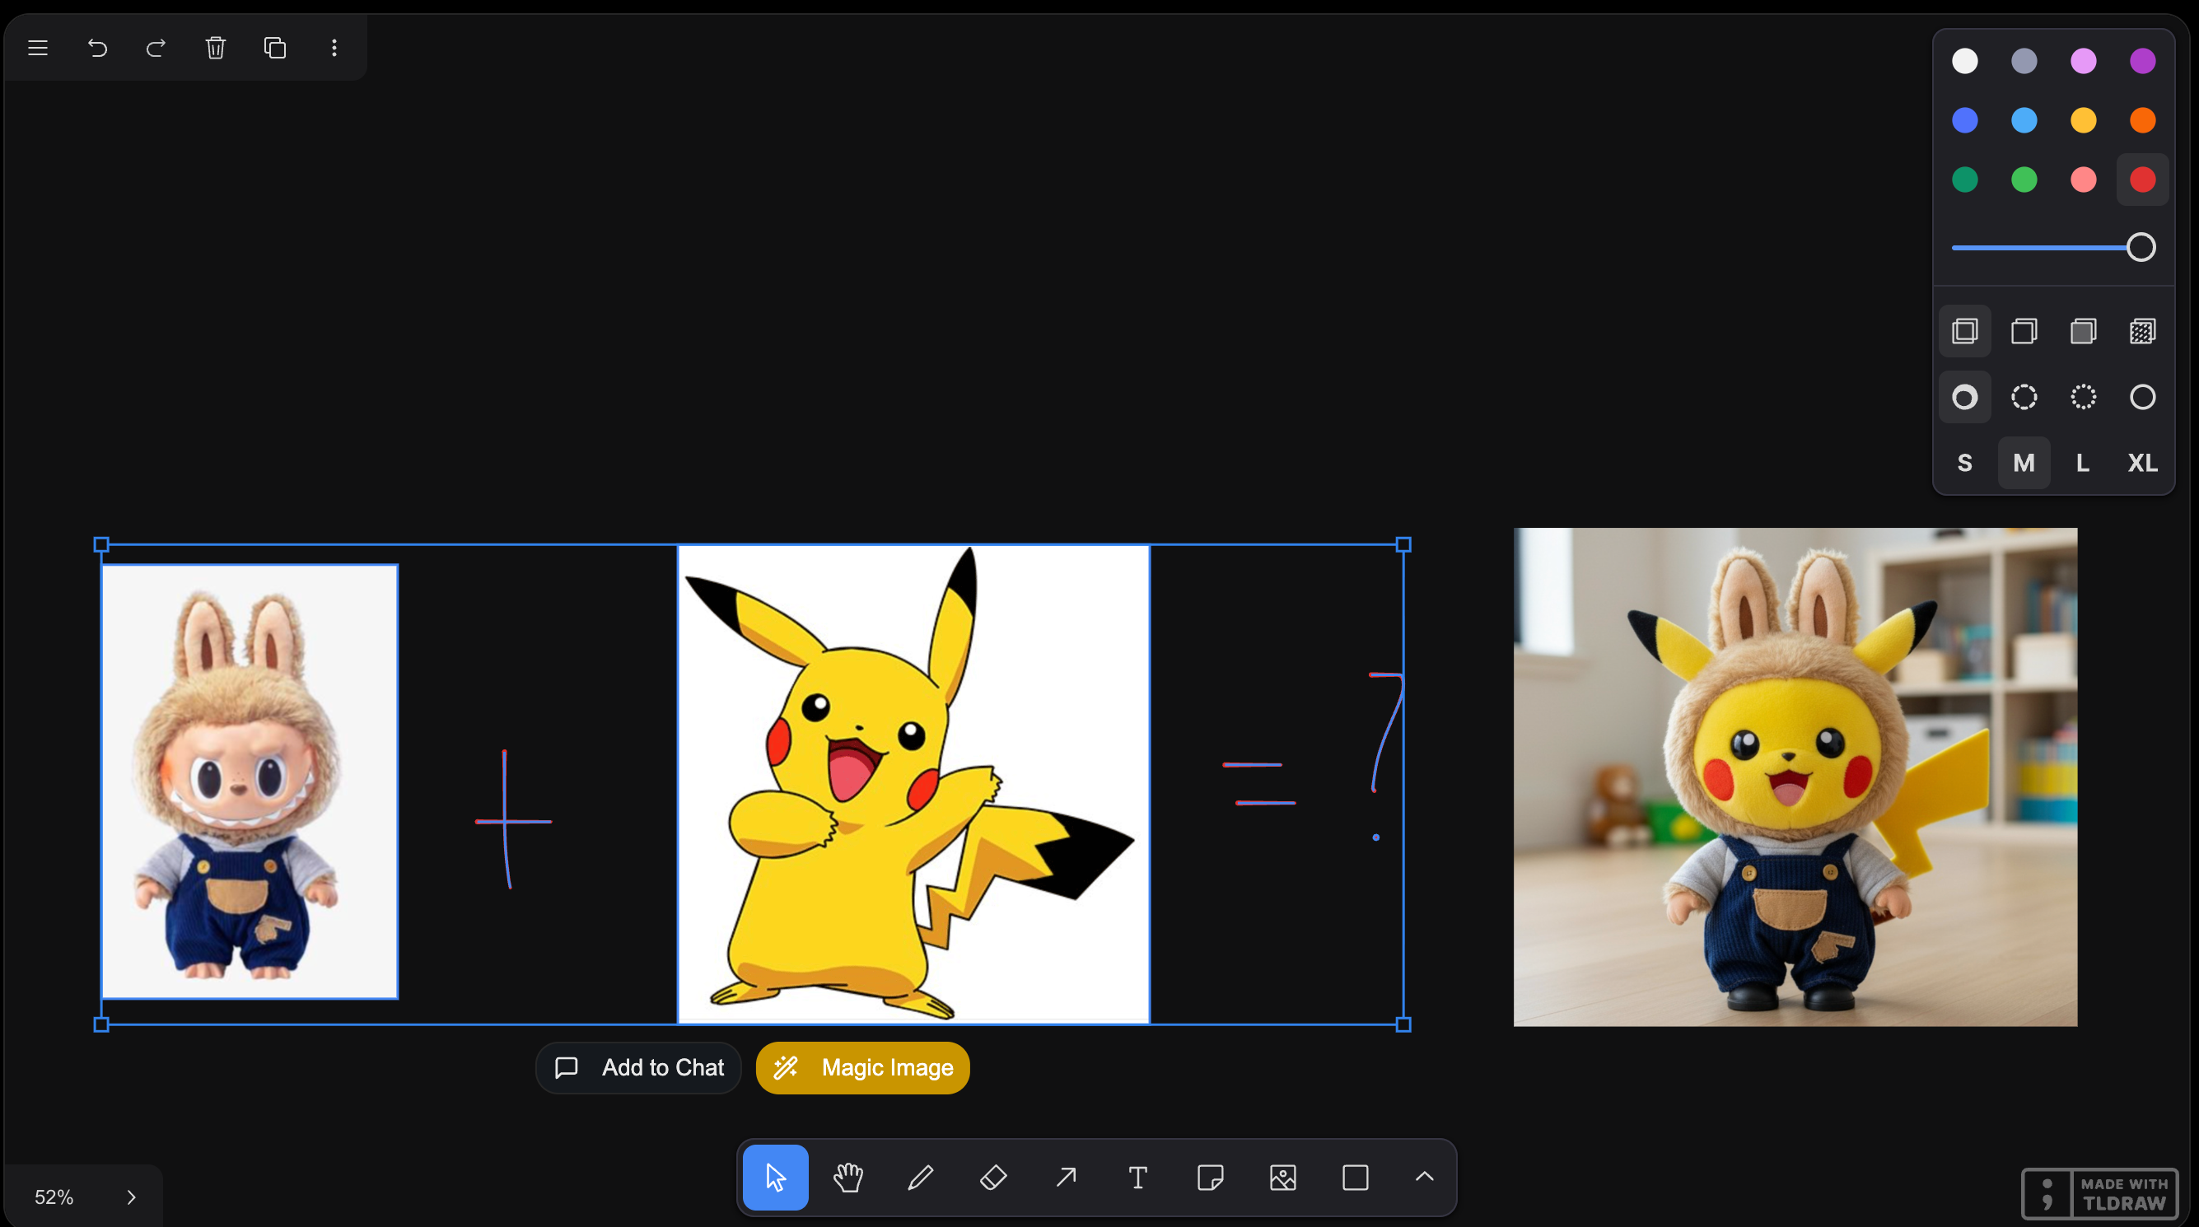Screen dimensions: 2199x1227
Task: Pick the red color swatch
Action: point(2143,180)
